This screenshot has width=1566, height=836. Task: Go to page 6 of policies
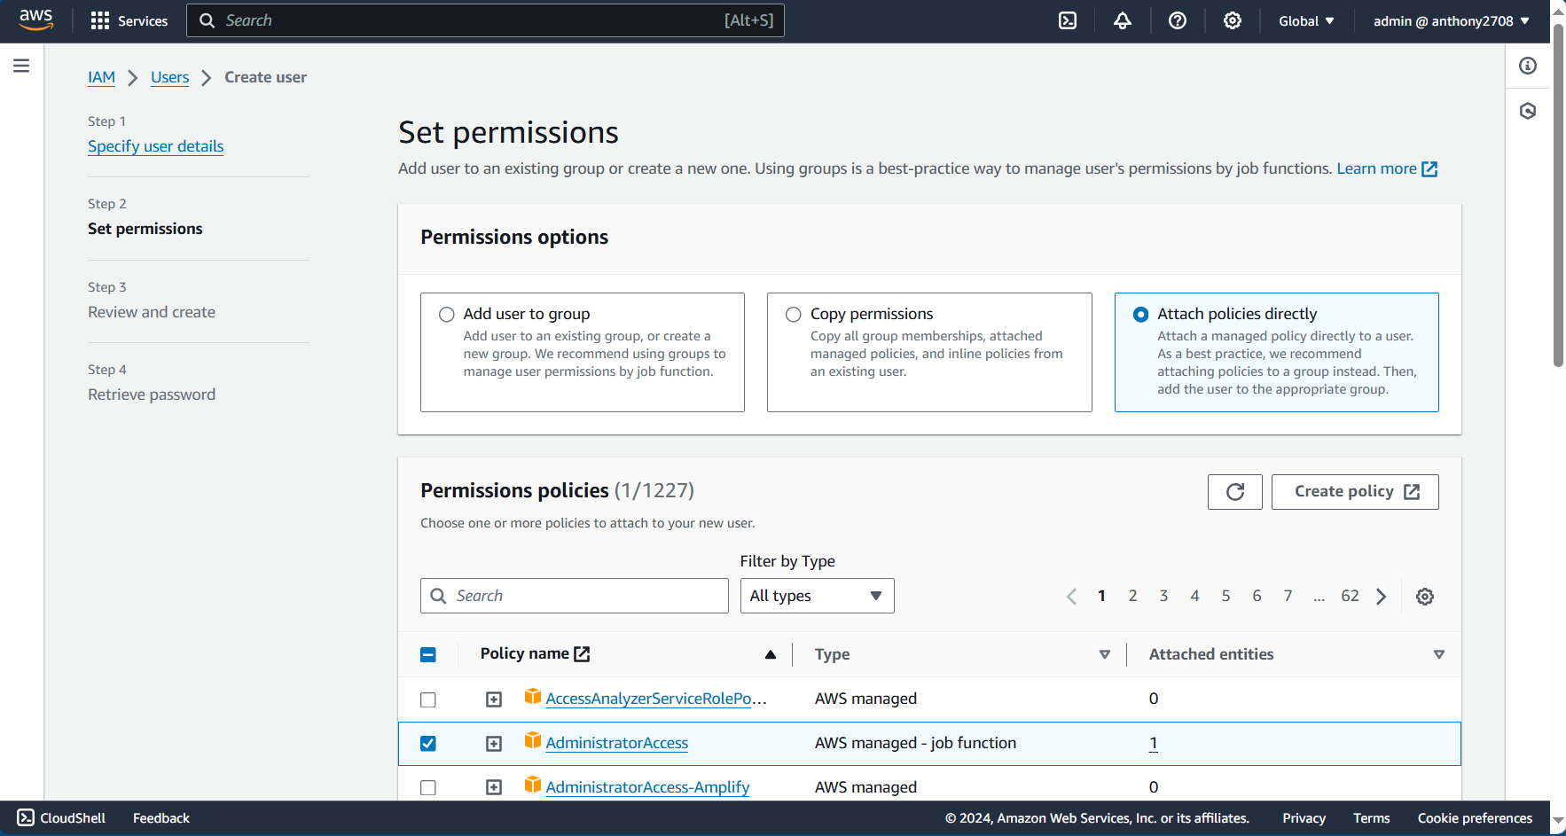tap(1257, 596)
